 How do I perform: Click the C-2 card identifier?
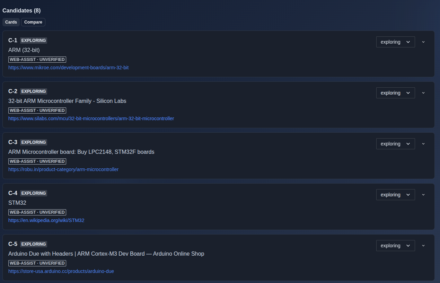point(13,91)
